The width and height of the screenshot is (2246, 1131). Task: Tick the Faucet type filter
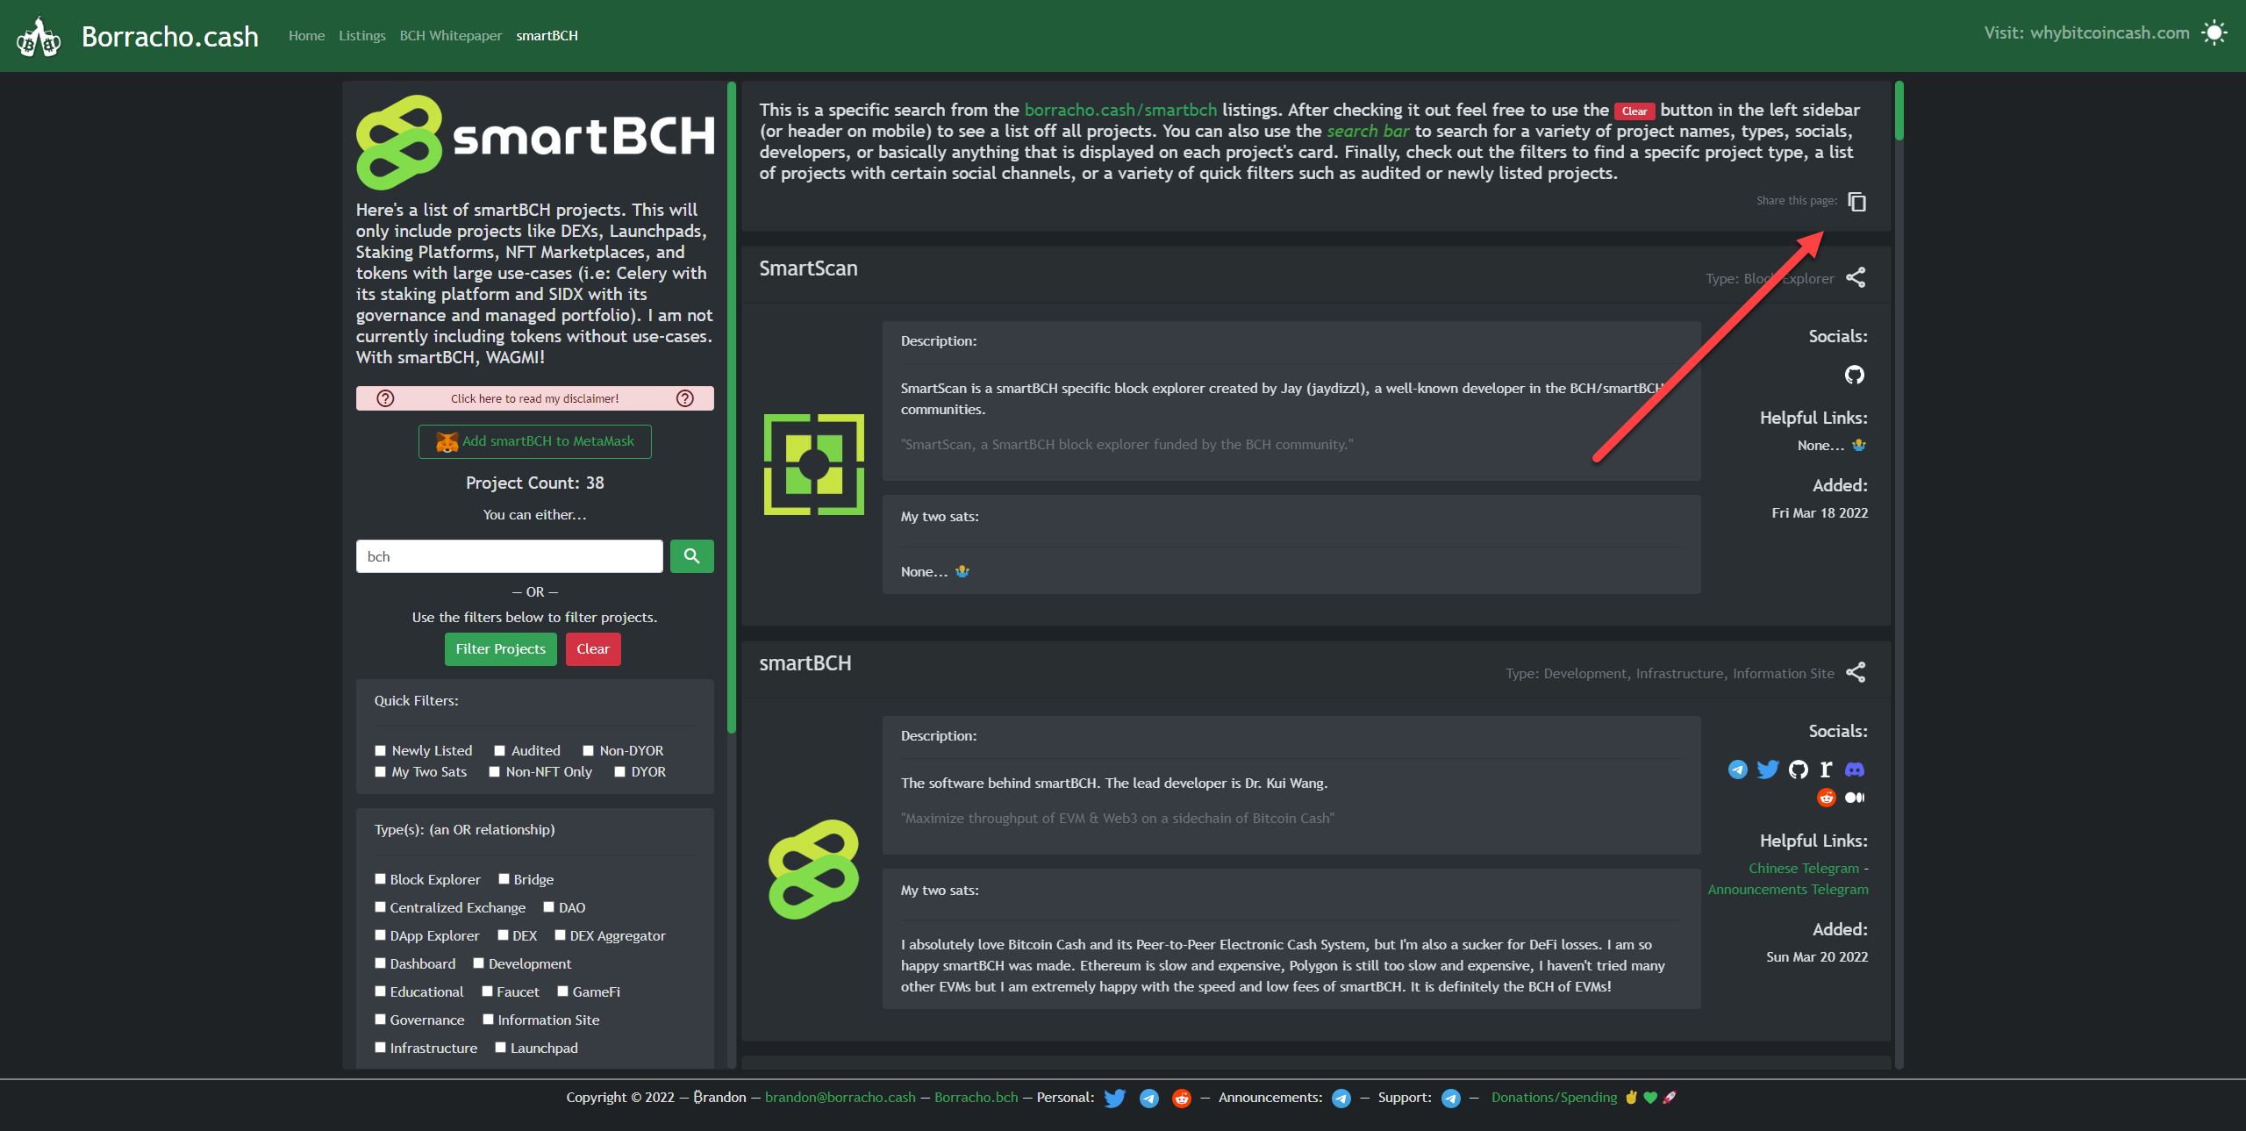pyautogui.click(x=488, y=991)
